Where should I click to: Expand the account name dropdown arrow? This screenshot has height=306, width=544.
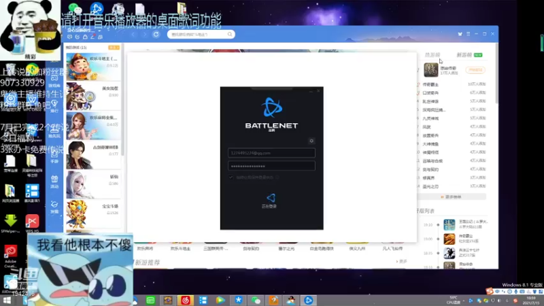pyautogui.click(x=99, y=31)
